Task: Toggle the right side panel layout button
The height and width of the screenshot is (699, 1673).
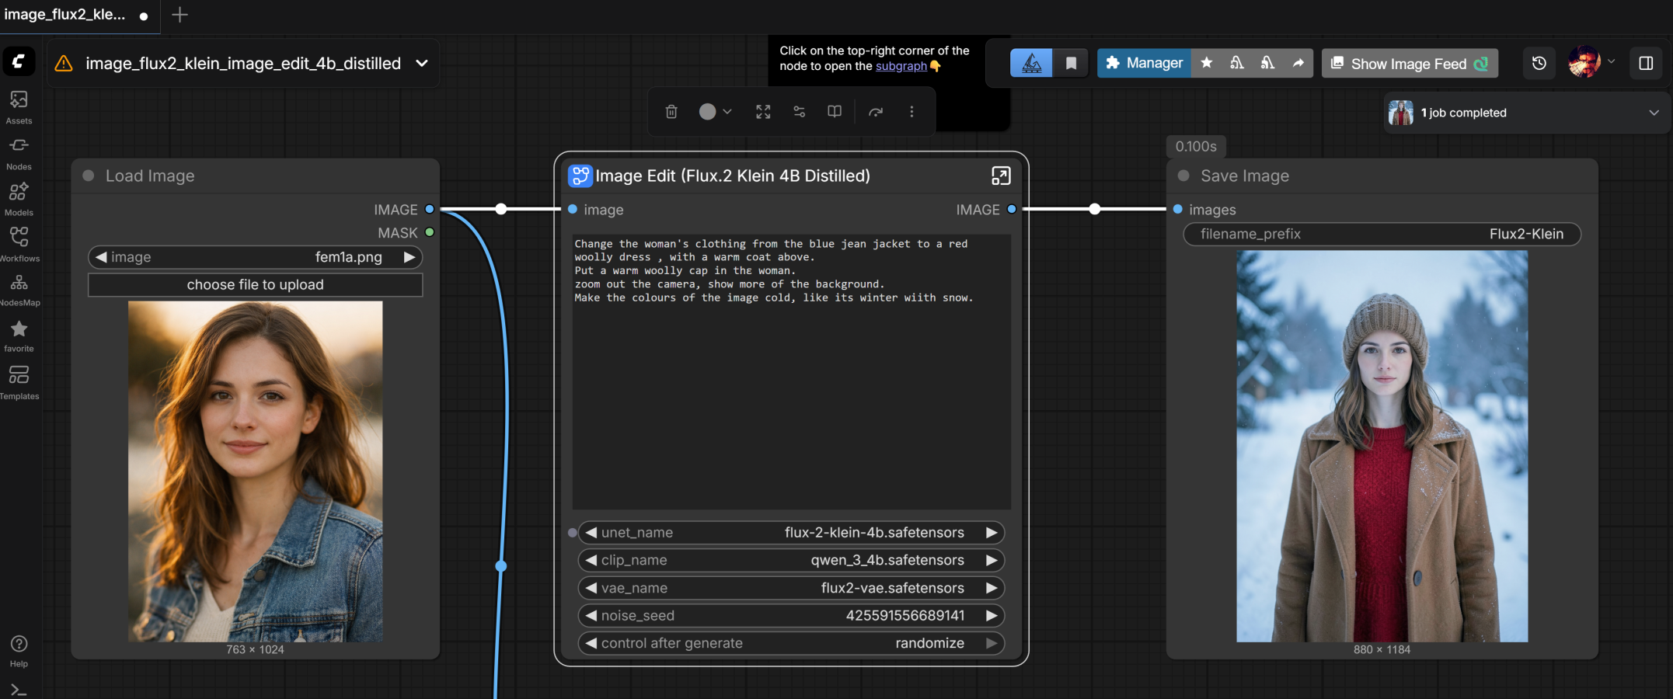Action: [1646, 64]
